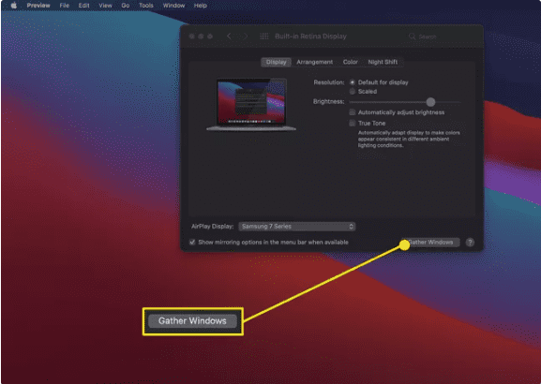
Task: Select the Scaled resolution option
Action: click(353, 92)
